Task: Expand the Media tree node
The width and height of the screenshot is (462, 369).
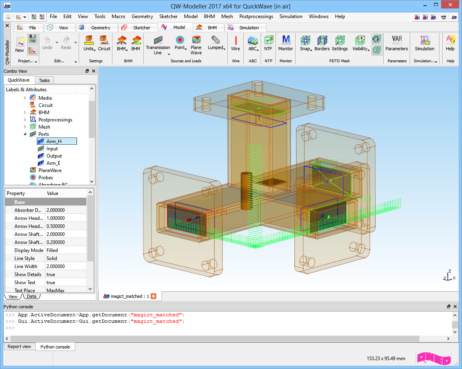Action: [x=25, y=98]
